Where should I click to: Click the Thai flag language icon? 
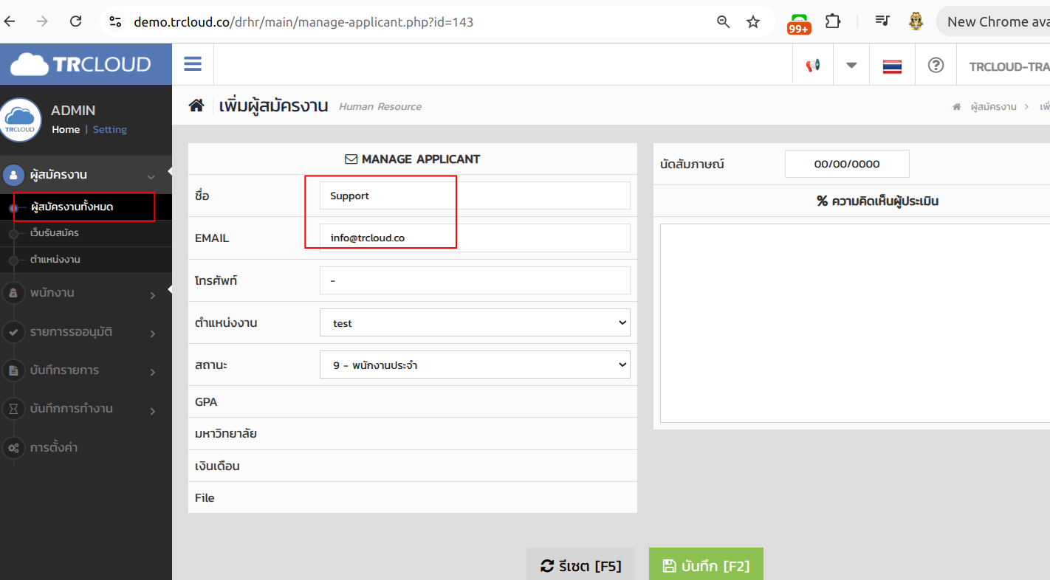(892, 66)
